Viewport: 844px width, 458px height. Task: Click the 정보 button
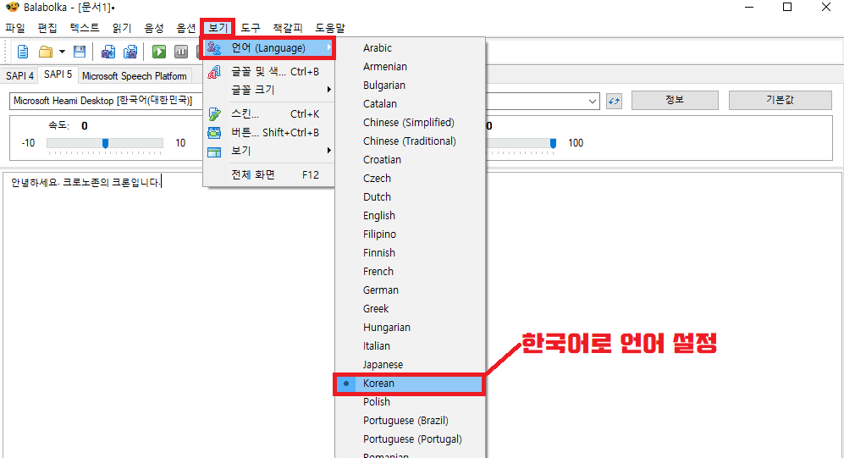675,100
